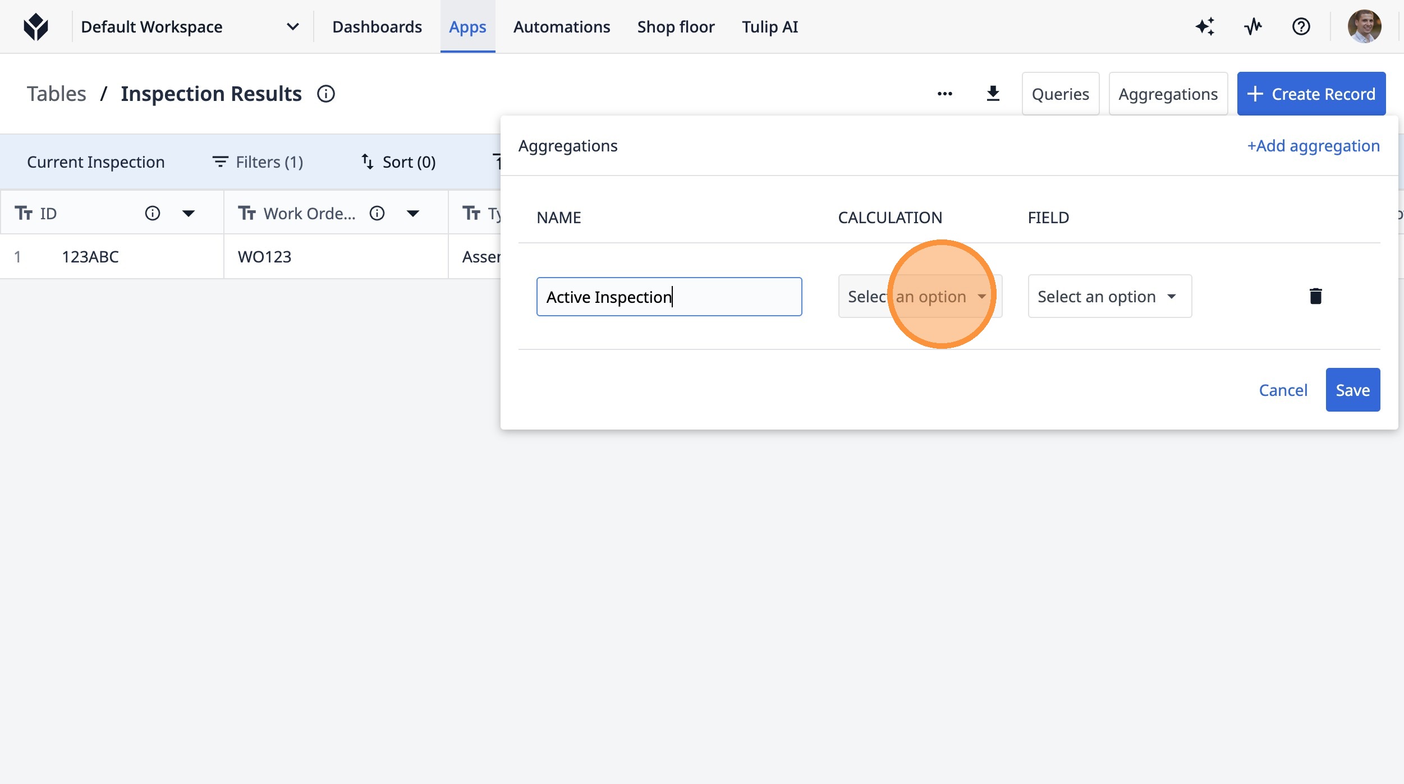Click the user profile avatar
The height and width of the screenshot is (784, 1404).
point(1364,26)
